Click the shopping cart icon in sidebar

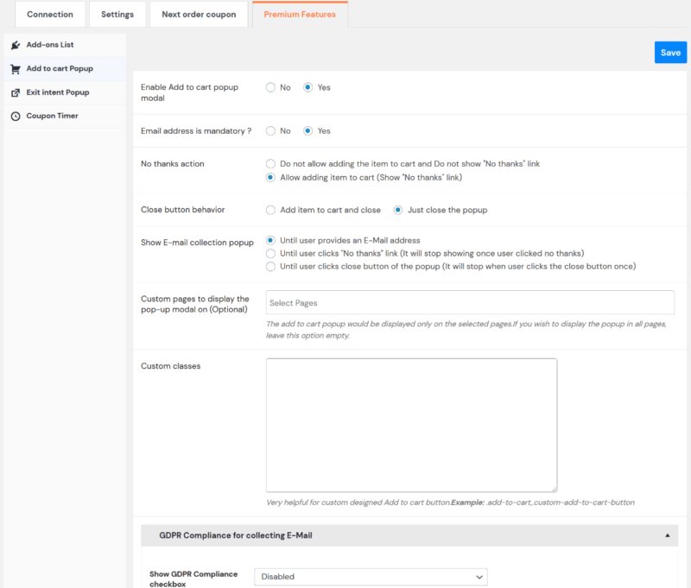pyautogui.click(x=16, y=69)
